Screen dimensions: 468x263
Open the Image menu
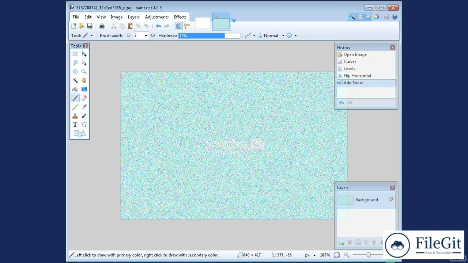[117, 17]
